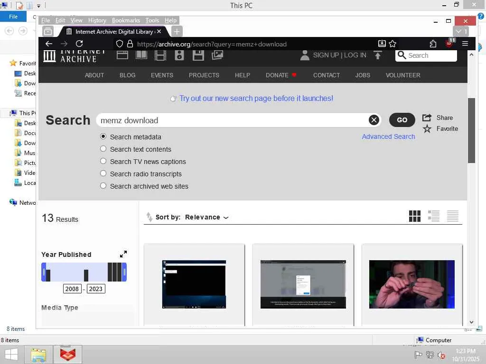Toggle the sort direction arrows
Viewport: 486px width, 364px height.
[x=149, y=217]
